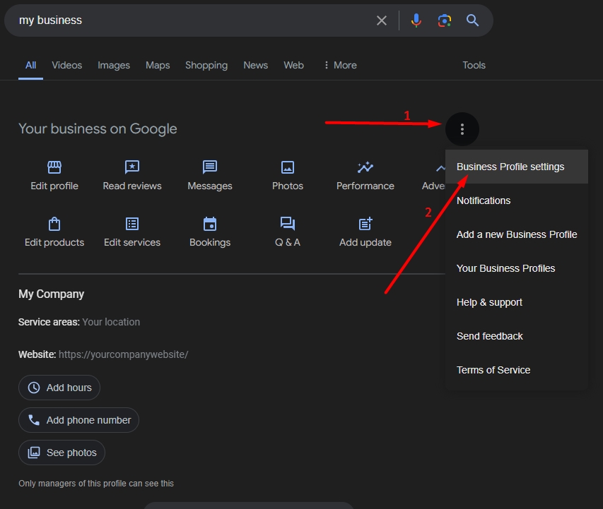Click the magnifying glass search icon
Screen dimensions: 603x509
click(472, 20)
